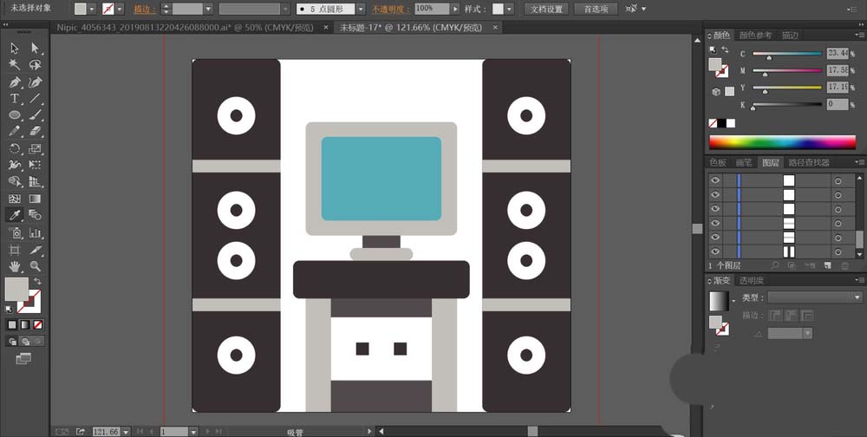
Task: Close the 未标题-17 document tab
Action: (495, 27)
